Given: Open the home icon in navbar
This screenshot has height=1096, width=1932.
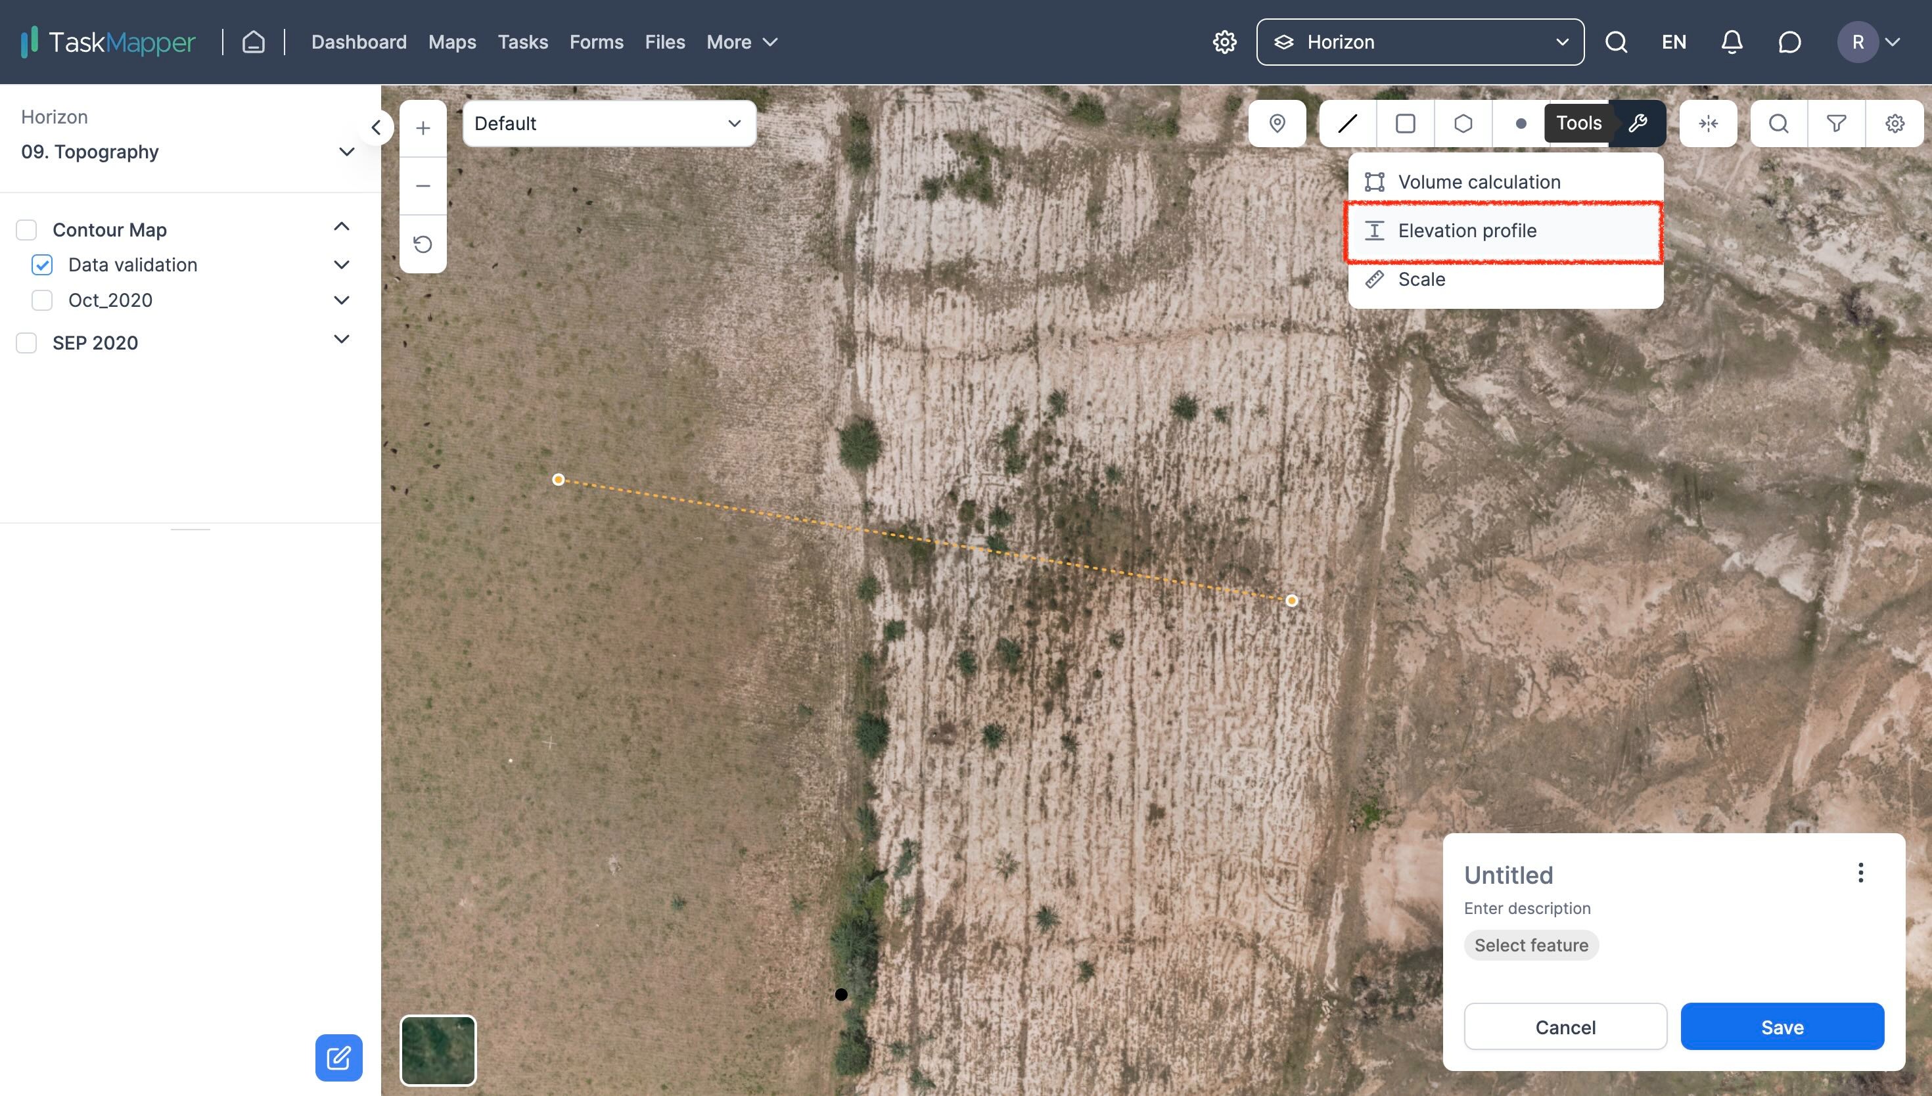Looking at the screenshot, I should coord(254,42).
